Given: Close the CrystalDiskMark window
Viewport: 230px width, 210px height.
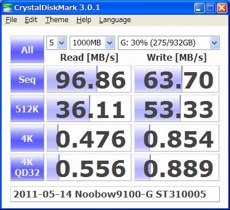Looking at the screenshot, I should coord(222,8).
